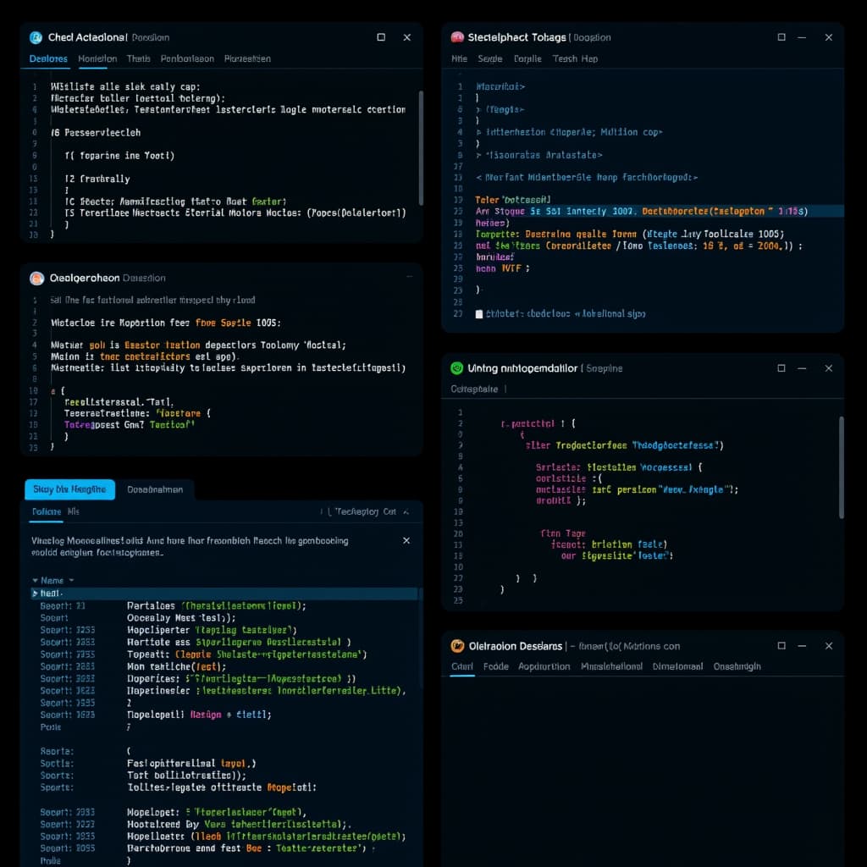
Task: Collapse the Techeptoj Cat section chevron
Action: pos(405,511)
